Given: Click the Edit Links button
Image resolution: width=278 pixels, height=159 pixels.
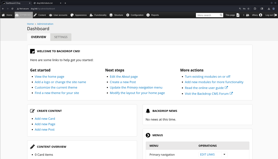Looking at the screenshot, I should (x=207, y=155).
